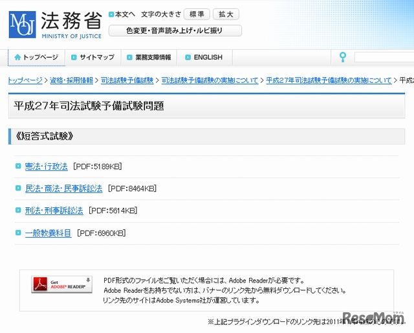Open the 一般教養科目 PDF link
The image size is (414, 333).
(48, 233)
